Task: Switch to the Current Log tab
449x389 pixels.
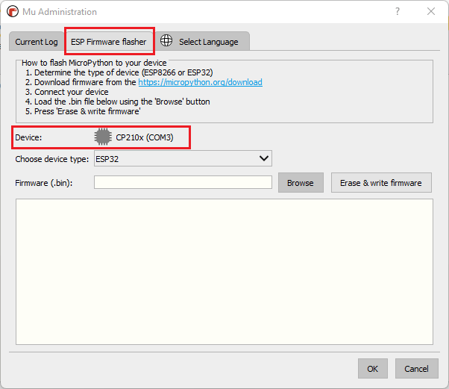Action: coord(37,42)
